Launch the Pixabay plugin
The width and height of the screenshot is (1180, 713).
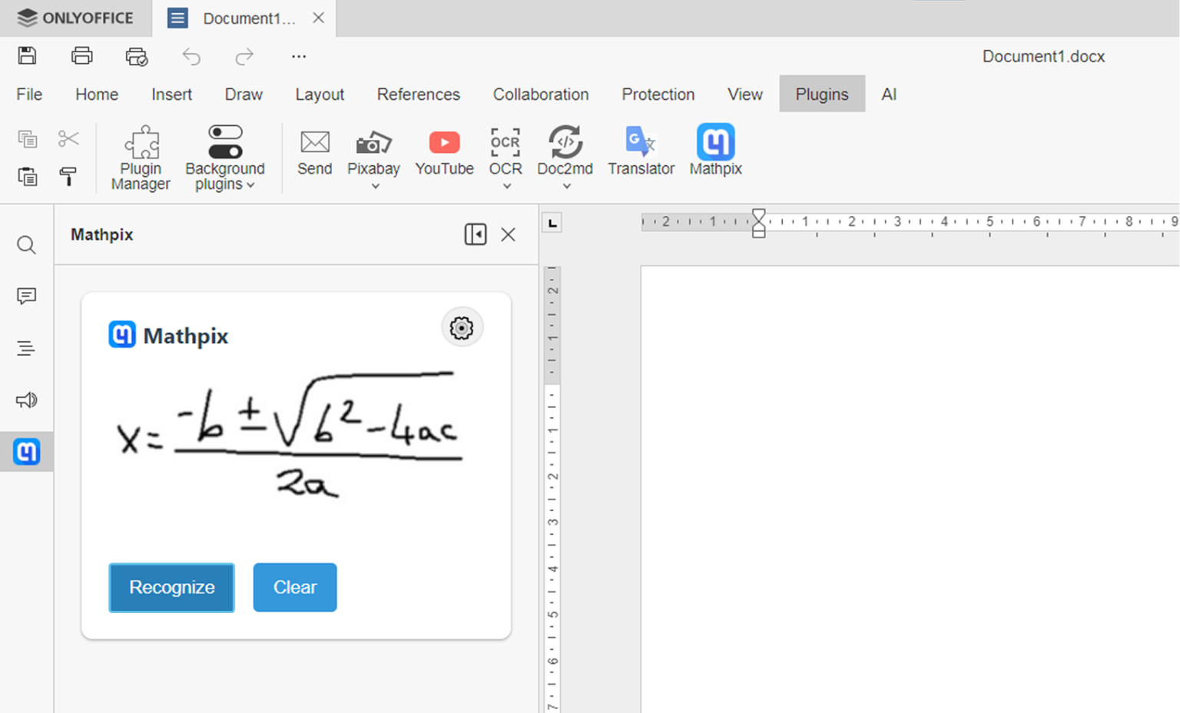(373, 148)
